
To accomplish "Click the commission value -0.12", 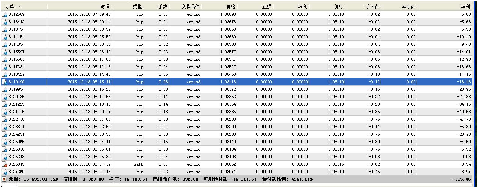I will [374, 82].
